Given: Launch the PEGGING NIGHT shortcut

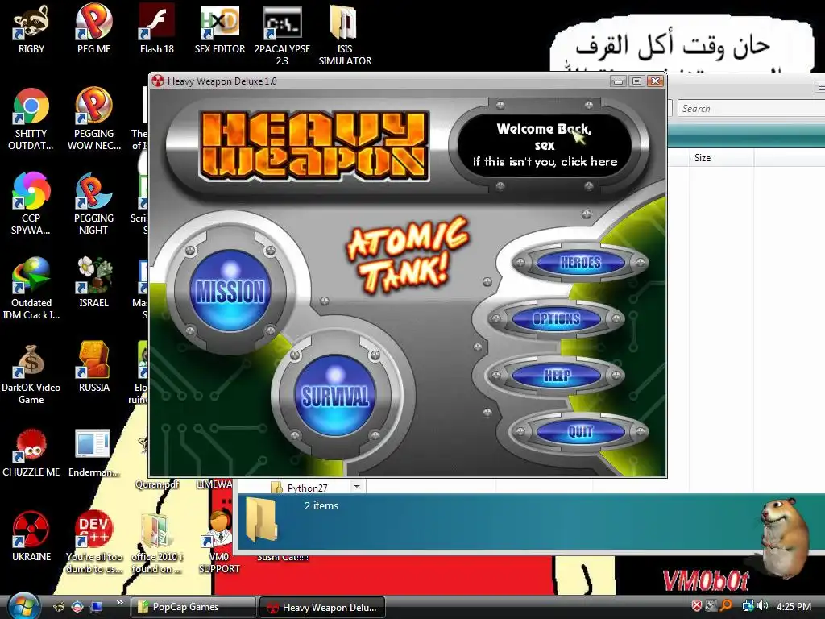Looking at the screenshot, I should tap(93, 203).
